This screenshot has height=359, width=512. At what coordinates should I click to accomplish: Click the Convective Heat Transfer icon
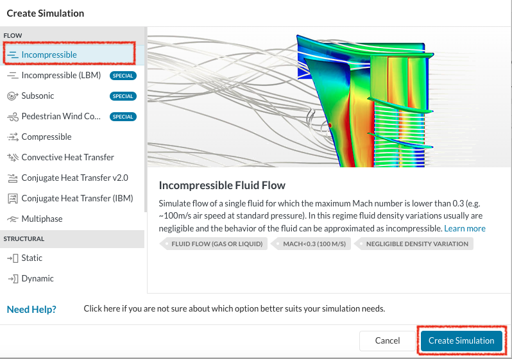(12, 158)
